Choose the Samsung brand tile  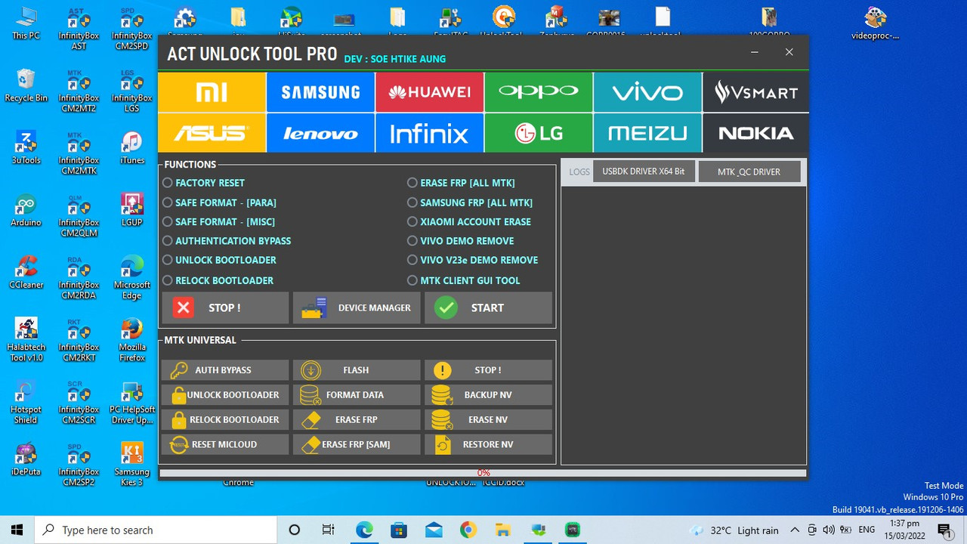click(x=320, y=92)
